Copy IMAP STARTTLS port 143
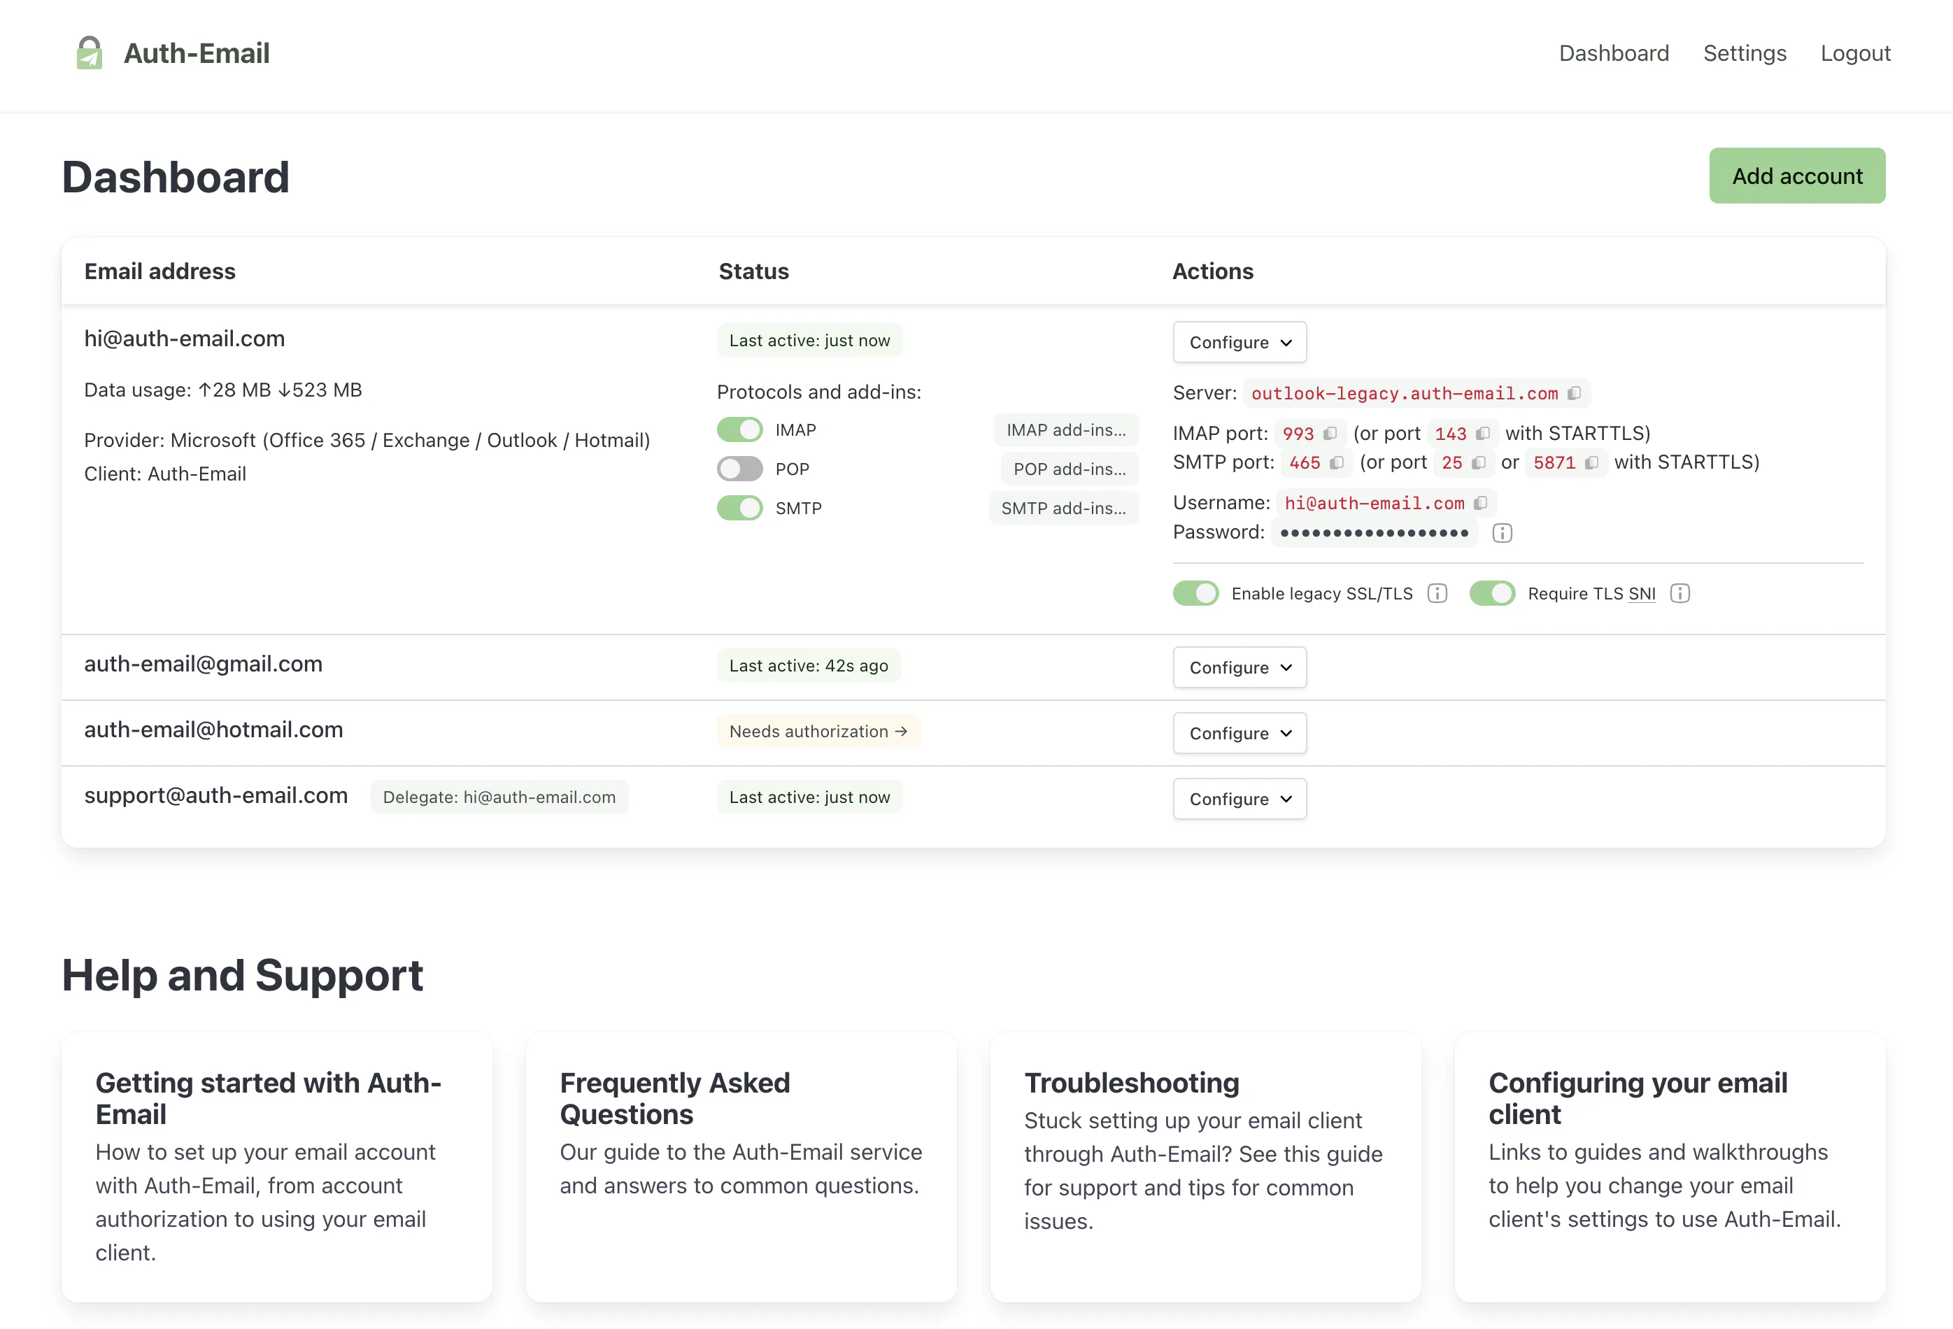This screenshot has height=1329, width=1953. pos(1482,434)
